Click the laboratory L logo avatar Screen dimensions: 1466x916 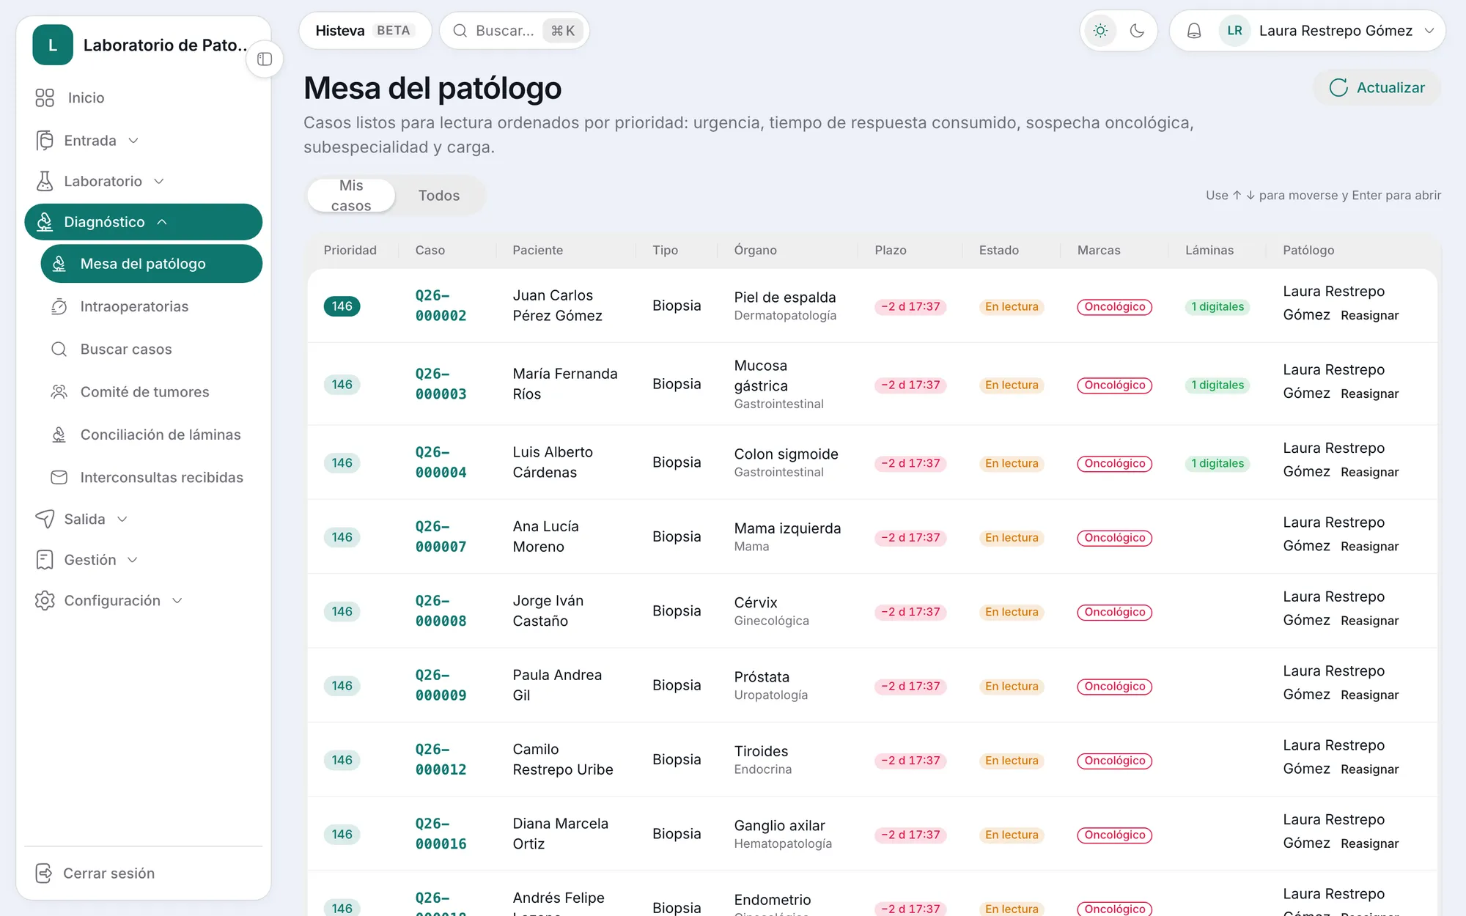[x=53, y=45]
